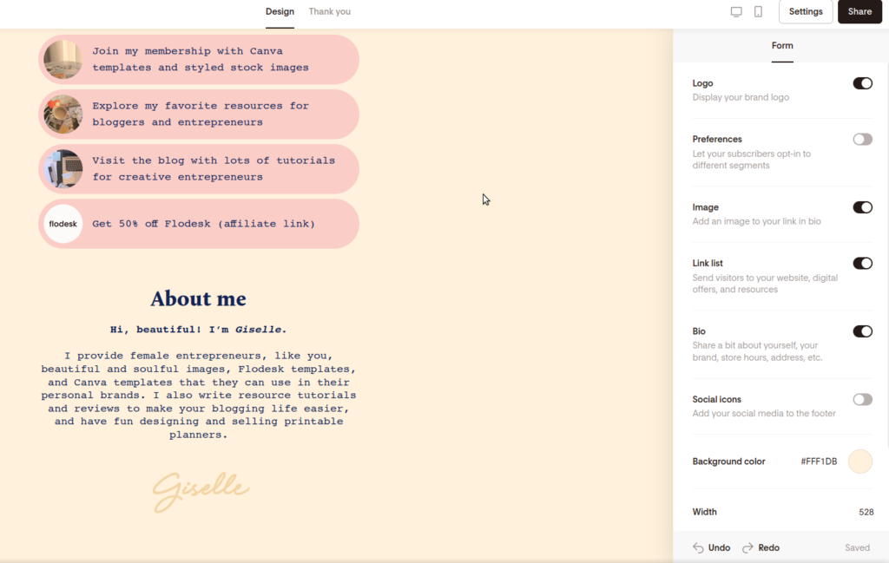889x563 pixels.
Task: Select the bio paragraph about female entrepreneurs
Action: point(199,396)
